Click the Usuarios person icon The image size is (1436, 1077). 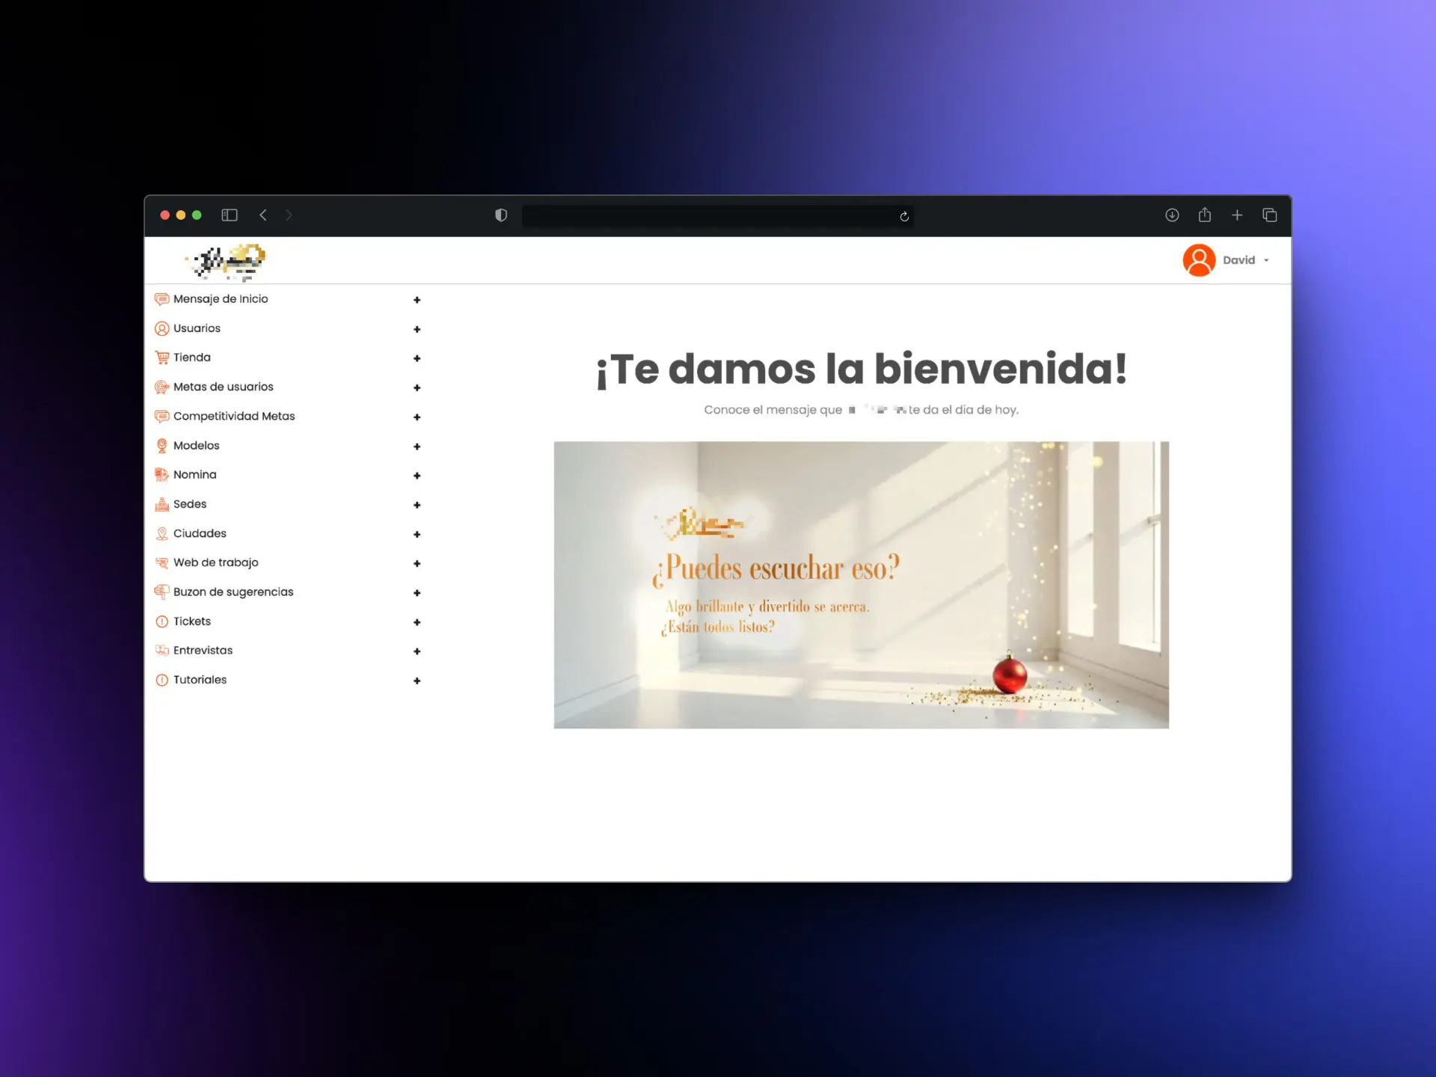point(162,328)
